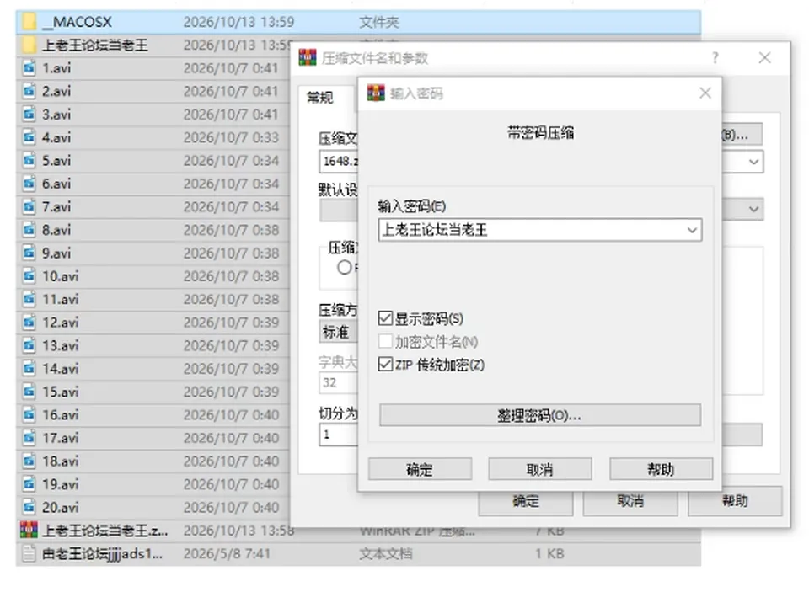Disable the ZIP 传统加密 checkbox
Viewport: 809px width, 608px height.
[385, 365]
